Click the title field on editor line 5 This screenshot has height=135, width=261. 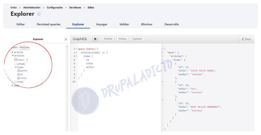coord(89,63)
